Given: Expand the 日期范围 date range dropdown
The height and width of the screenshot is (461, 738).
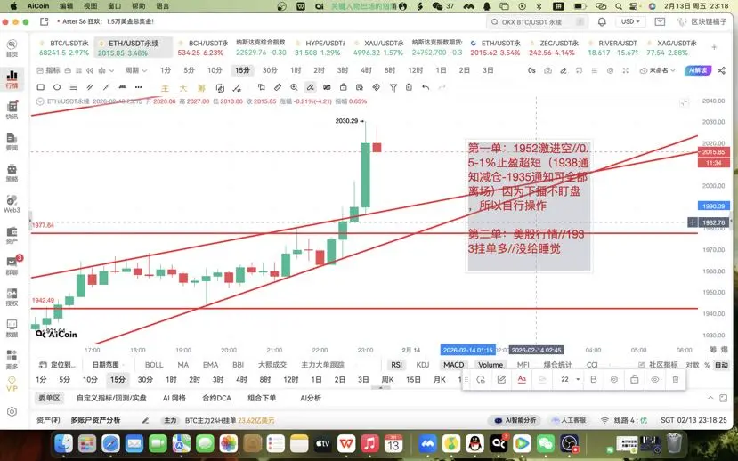Looking at the screenshot, I should point(109,365).
